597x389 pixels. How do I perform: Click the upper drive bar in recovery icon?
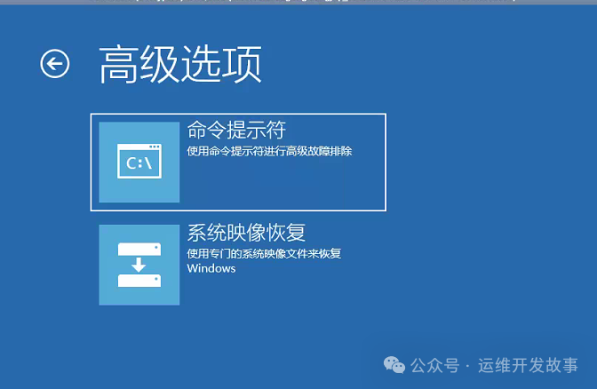(x=139, y=248)
